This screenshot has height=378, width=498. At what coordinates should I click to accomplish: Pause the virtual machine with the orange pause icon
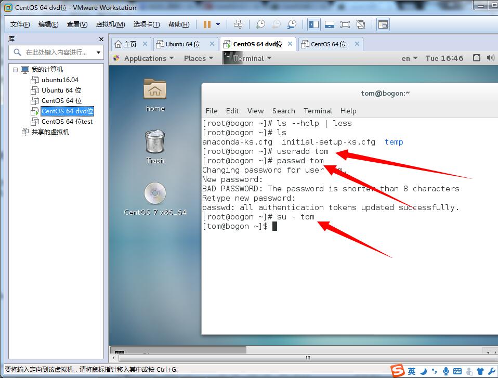pos(207,24)
